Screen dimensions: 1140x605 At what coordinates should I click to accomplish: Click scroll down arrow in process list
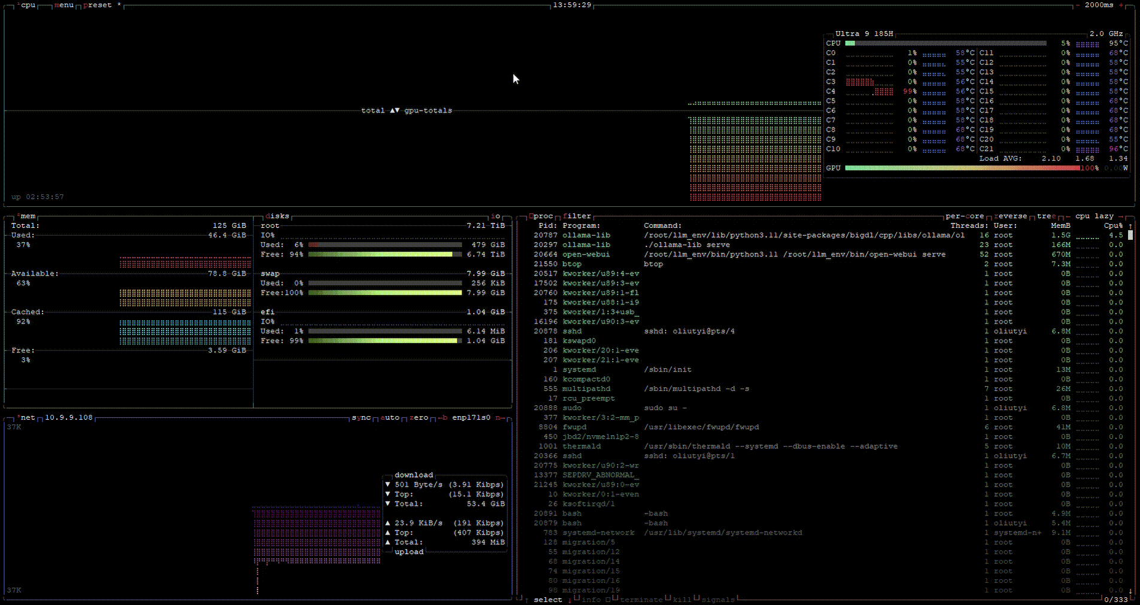pos(1130,591)
